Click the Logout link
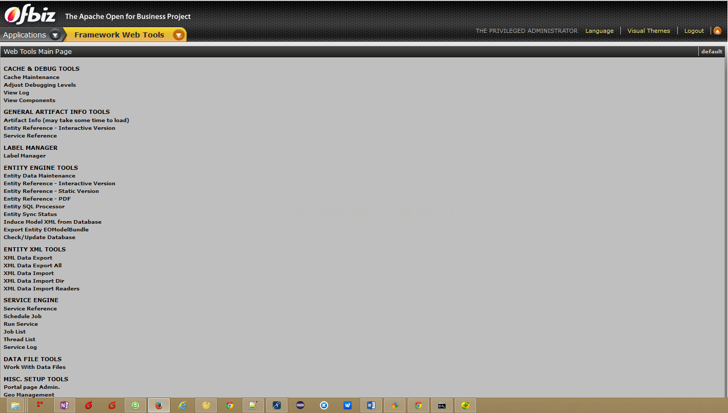728x413 pixels. [x=694, y=31]
